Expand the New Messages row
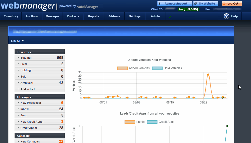 coord(40,103)
